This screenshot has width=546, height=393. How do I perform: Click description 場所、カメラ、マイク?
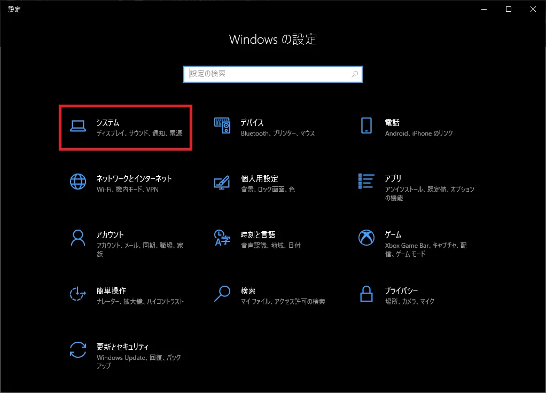click(410, 302)
